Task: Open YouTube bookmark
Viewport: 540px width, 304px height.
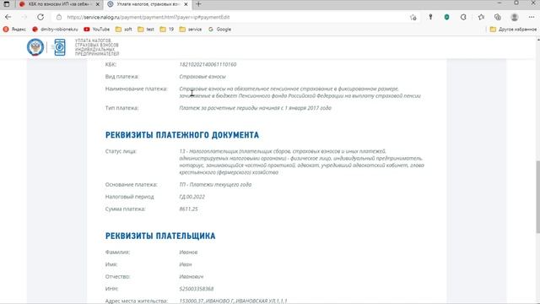Action: click(x=97, y=30)
